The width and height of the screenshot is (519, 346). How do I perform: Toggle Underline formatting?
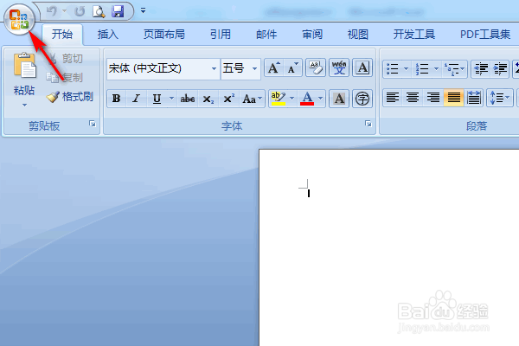[x=157, y=99]
